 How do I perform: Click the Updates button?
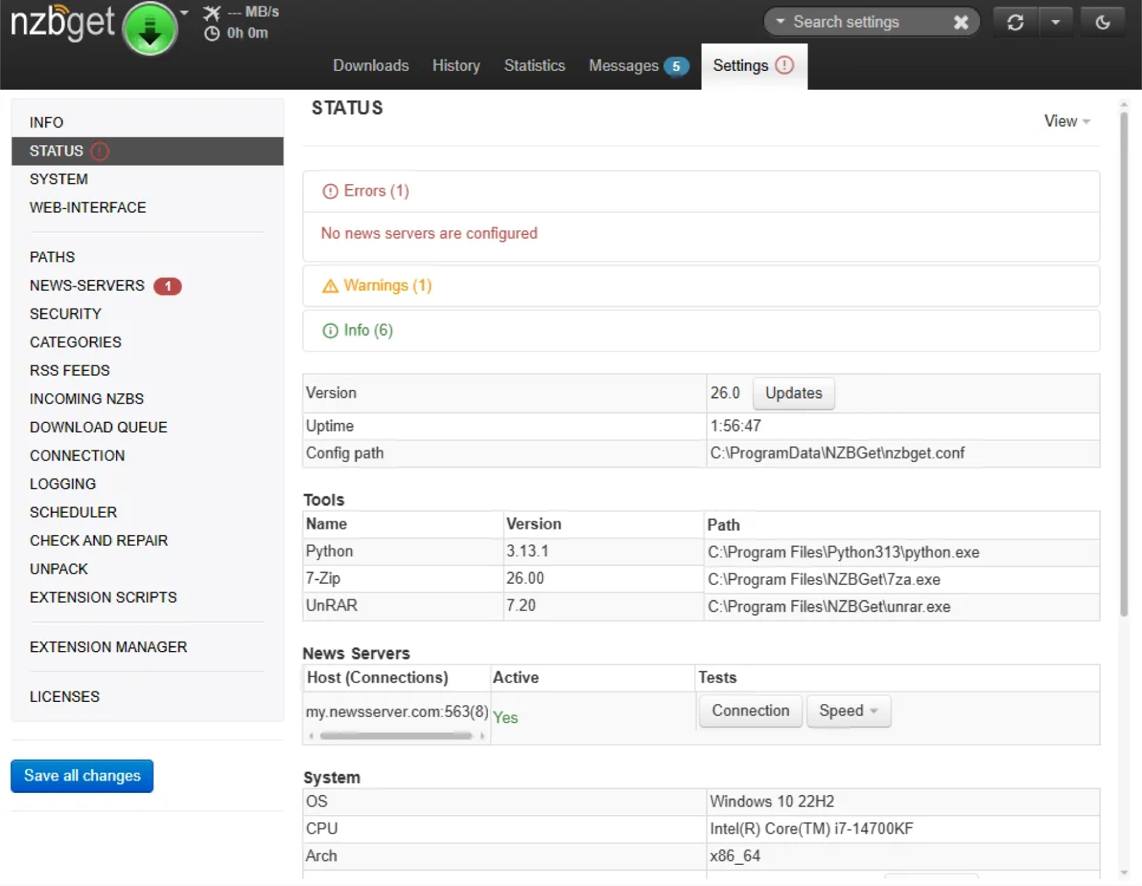point(793,393)
